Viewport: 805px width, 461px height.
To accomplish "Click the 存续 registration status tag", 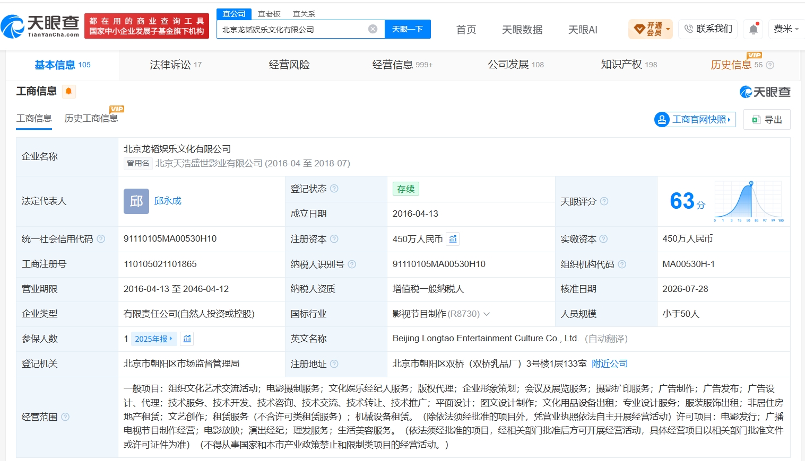I will pos(406,189).
